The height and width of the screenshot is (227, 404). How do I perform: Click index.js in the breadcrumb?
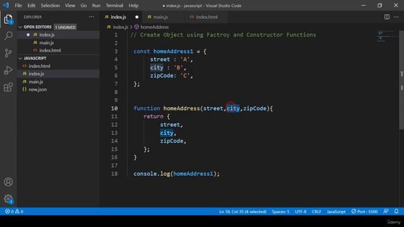tap(121, 26)
